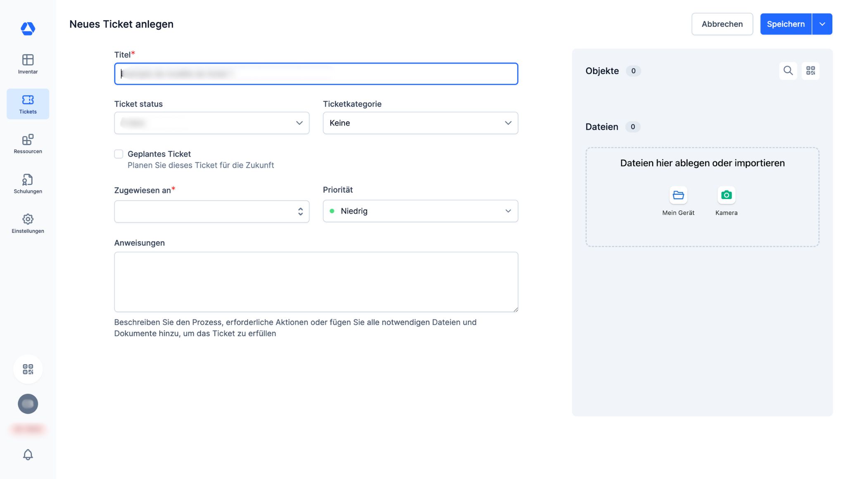Open the Priorität dropdown showing Niedrig
Viewport: 846px width, 479px height.
click(x=420, y=211)
